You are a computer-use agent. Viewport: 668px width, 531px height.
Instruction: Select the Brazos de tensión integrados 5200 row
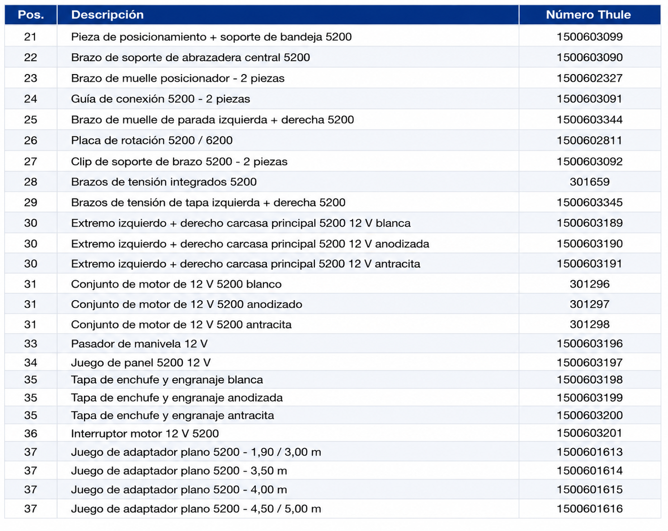pyautogui.click(x=332, y=182)
